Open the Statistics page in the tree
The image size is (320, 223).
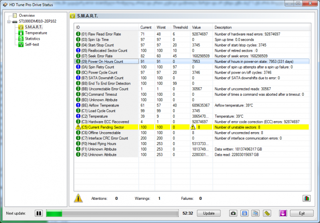click(x=32, y=38)
